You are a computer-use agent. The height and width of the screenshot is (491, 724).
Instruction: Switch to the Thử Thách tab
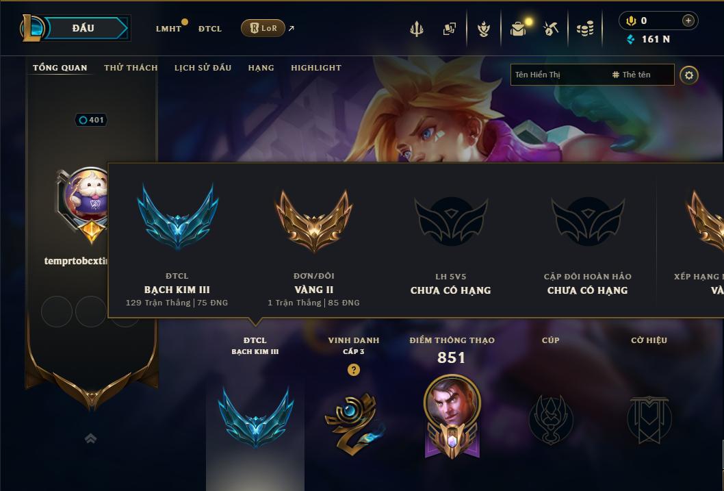click(x=131, y=67)
